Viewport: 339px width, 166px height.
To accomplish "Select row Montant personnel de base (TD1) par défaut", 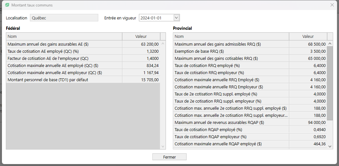I will pyautogui.click(x=83, y=80).
